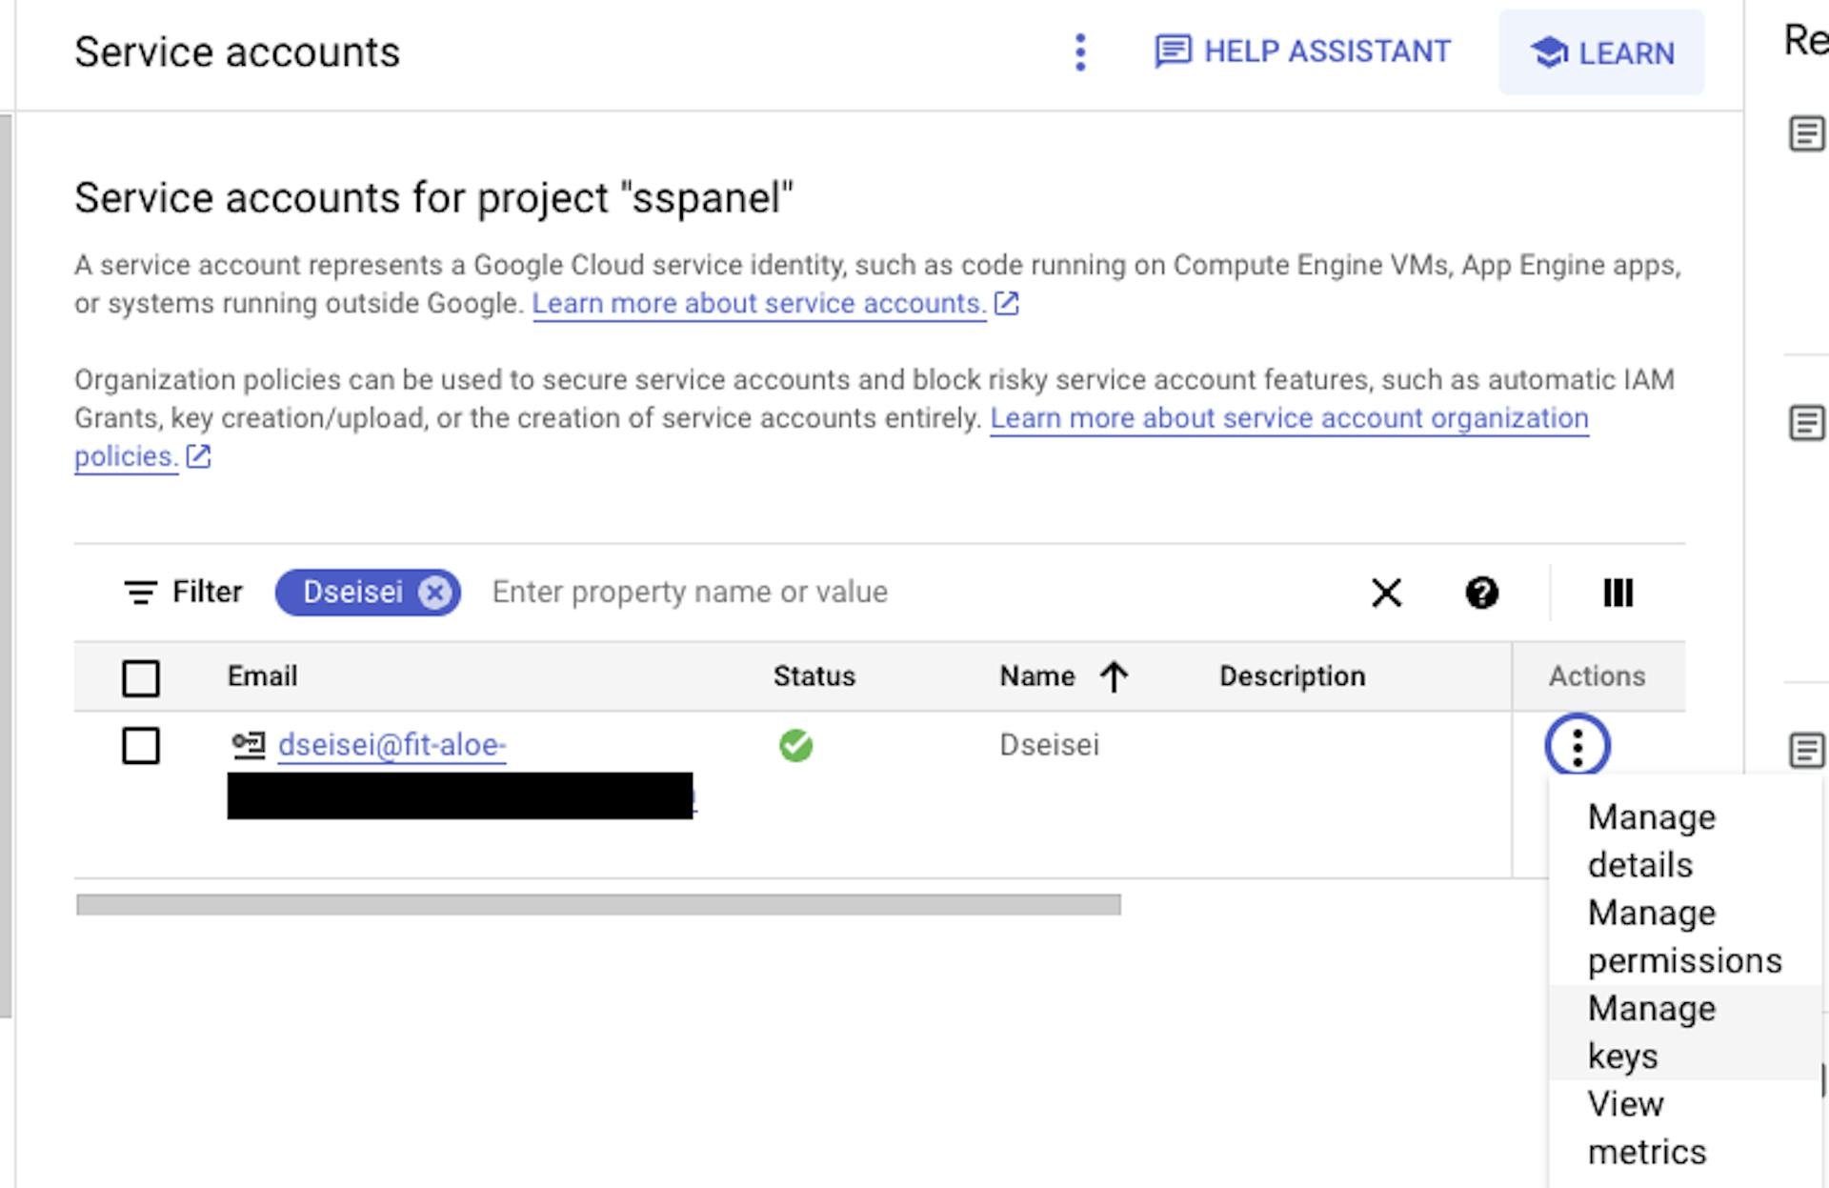Open Learn more about service accounts link
This screenshot has width=1829, height=1188.
(758, 304)
